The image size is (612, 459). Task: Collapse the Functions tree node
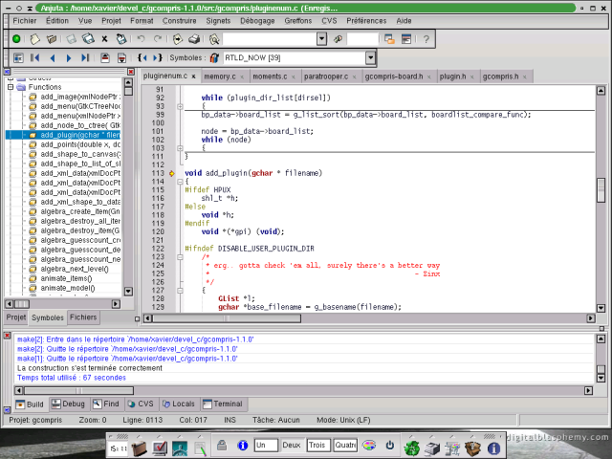click(x=11, y=87)
